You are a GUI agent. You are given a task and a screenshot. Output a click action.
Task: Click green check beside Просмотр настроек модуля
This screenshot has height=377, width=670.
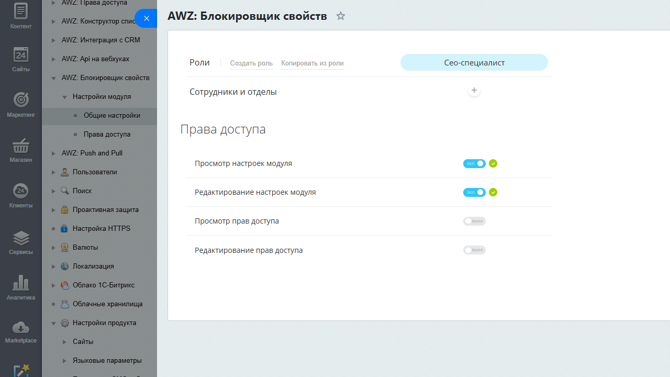point(493,163)
